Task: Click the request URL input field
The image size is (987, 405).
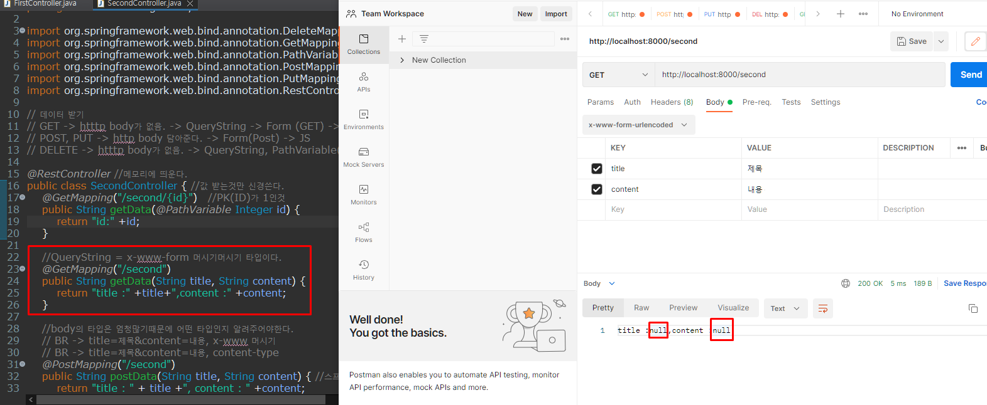Action: point(800,75)
